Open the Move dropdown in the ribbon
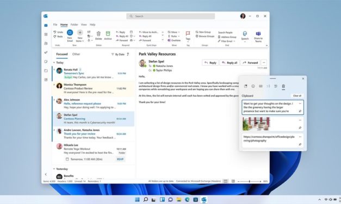Image resolution: width=341 pixels, height=204 pixels. coord(173,32)
